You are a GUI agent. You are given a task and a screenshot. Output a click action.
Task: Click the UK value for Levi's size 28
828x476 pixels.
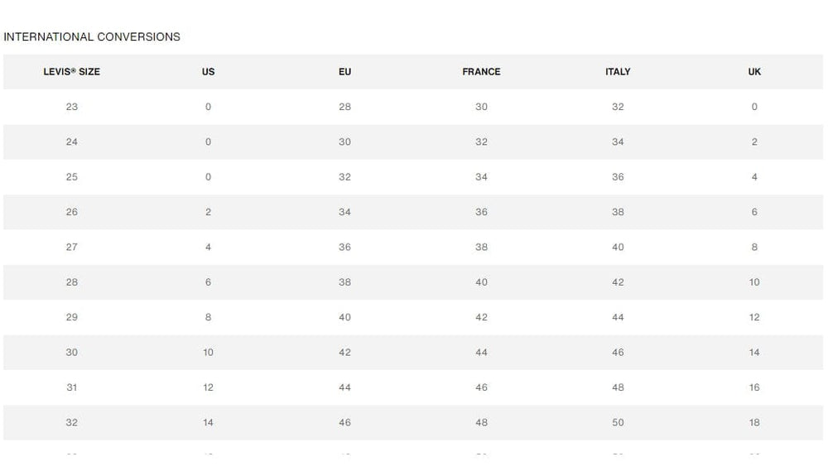(754, 282)
